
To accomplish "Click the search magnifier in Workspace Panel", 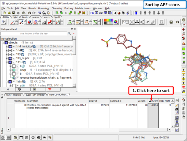I will (69, 34).
